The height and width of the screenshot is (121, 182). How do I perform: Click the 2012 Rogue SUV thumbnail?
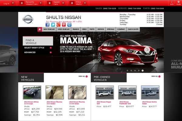coord(105,92)
